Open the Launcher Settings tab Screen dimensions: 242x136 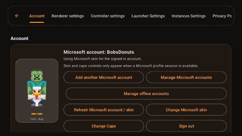click(148, 16)
